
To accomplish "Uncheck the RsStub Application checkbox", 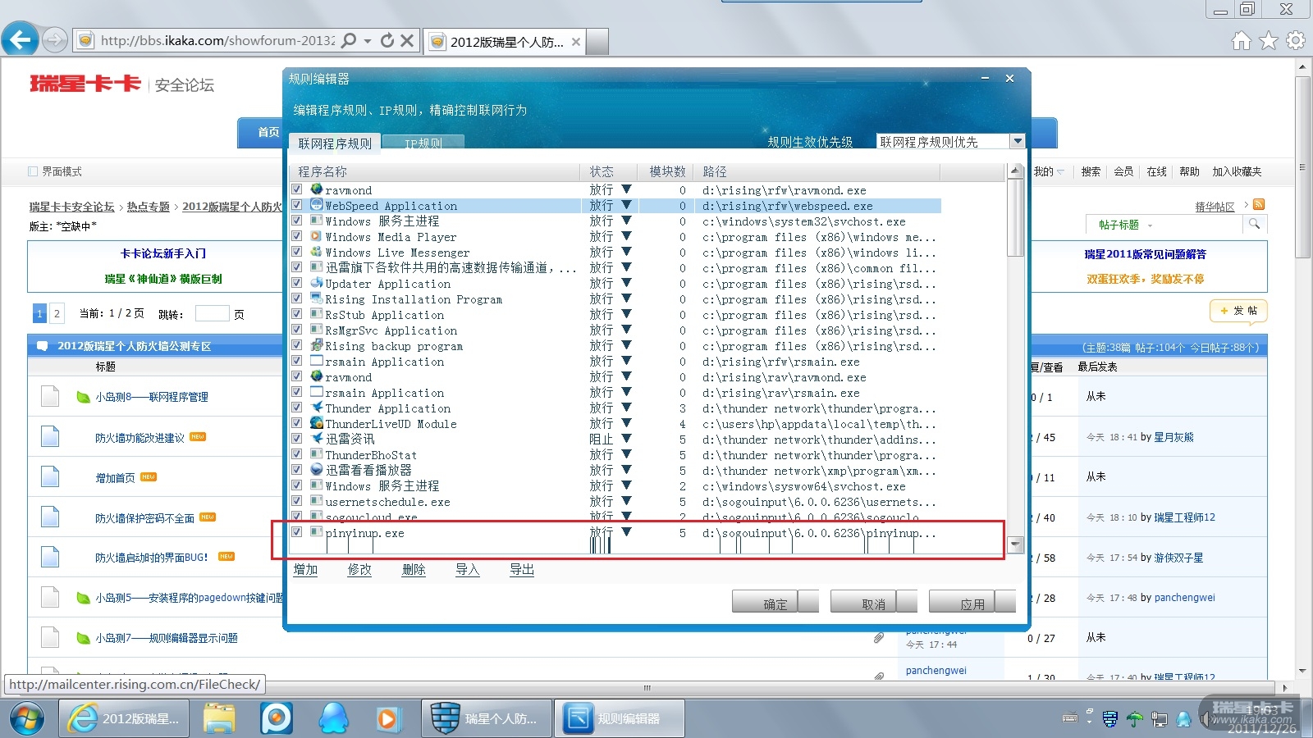I will point(297,314).
